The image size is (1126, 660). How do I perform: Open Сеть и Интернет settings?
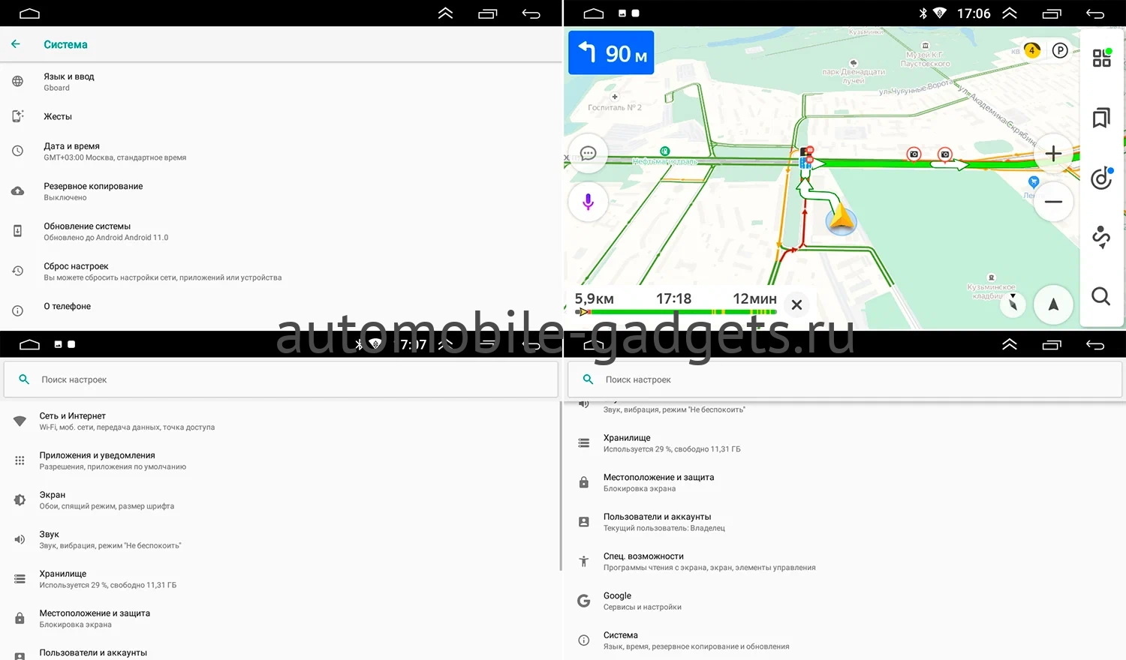click(x=73, y=421)
